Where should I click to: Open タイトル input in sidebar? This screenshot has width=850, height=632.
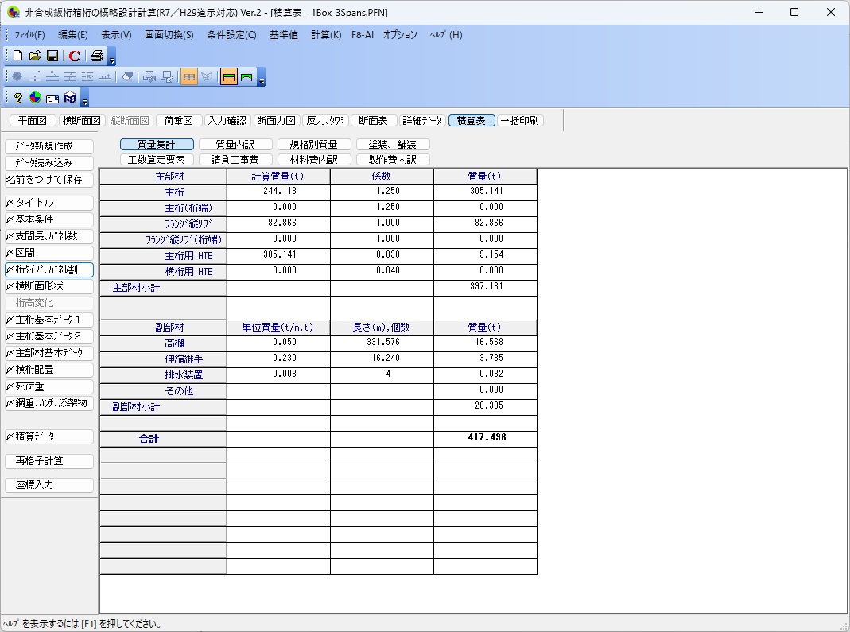pyautogui.click(x=49, y=203)
